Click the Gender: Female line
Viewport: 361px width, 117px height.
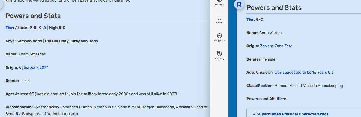[x=261, y=59]
